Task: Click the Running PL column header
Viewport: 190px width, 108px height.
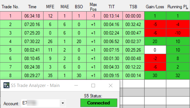Action: (x=178, y=7)
